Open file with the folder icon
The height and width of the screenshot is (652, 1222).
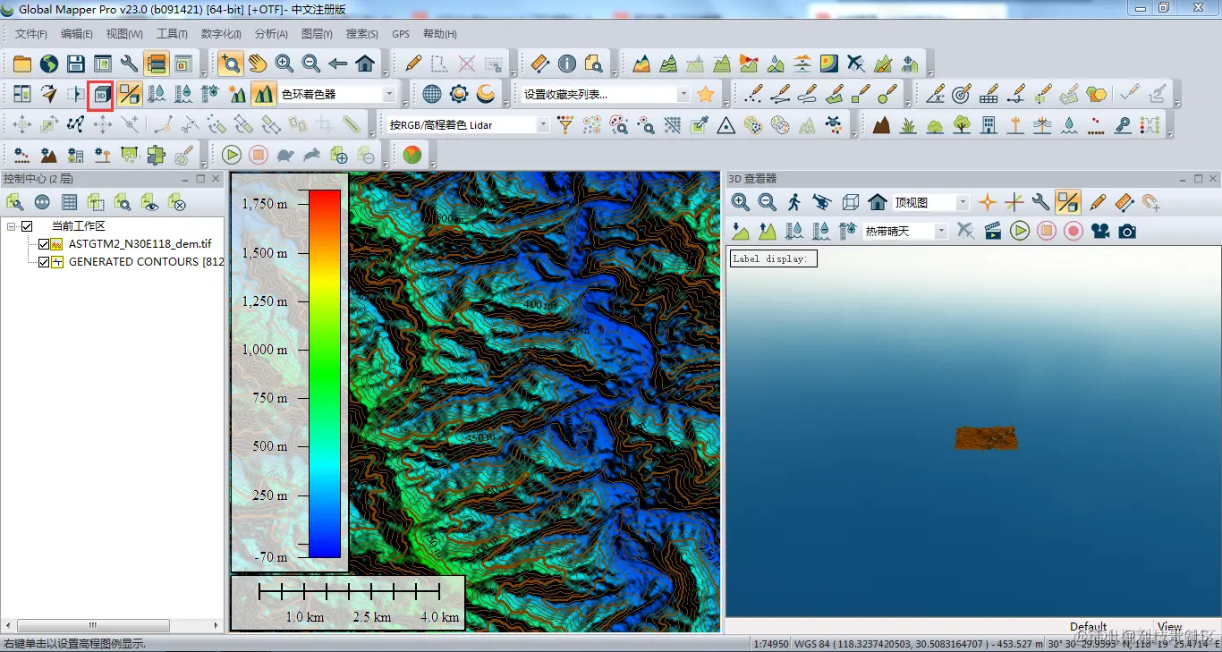coord(21,64)
